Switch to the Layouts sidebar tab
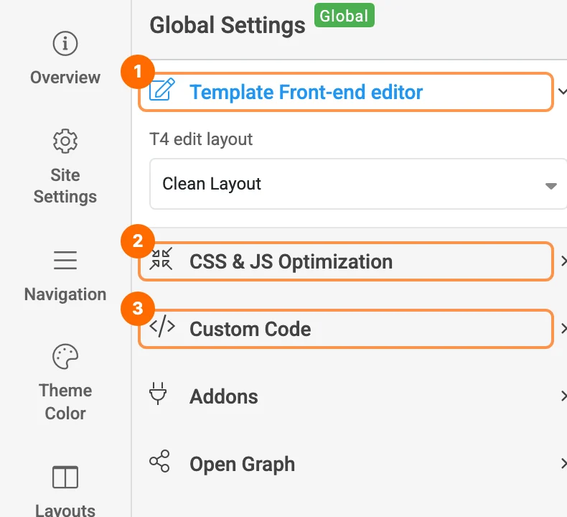567x517 pixels. pos(65,491)
